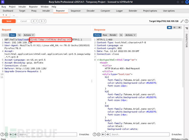The image size is (189, 140).
Task: Close Repeater tab 1
Action: click(x=6, y=15)
